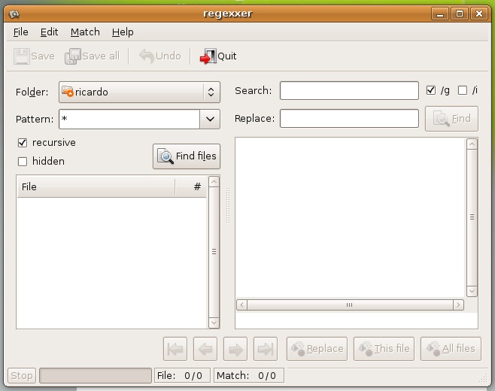This screenshot has height=391, width=495.
Task: Open the File menu
Action: tap(21, 32)
